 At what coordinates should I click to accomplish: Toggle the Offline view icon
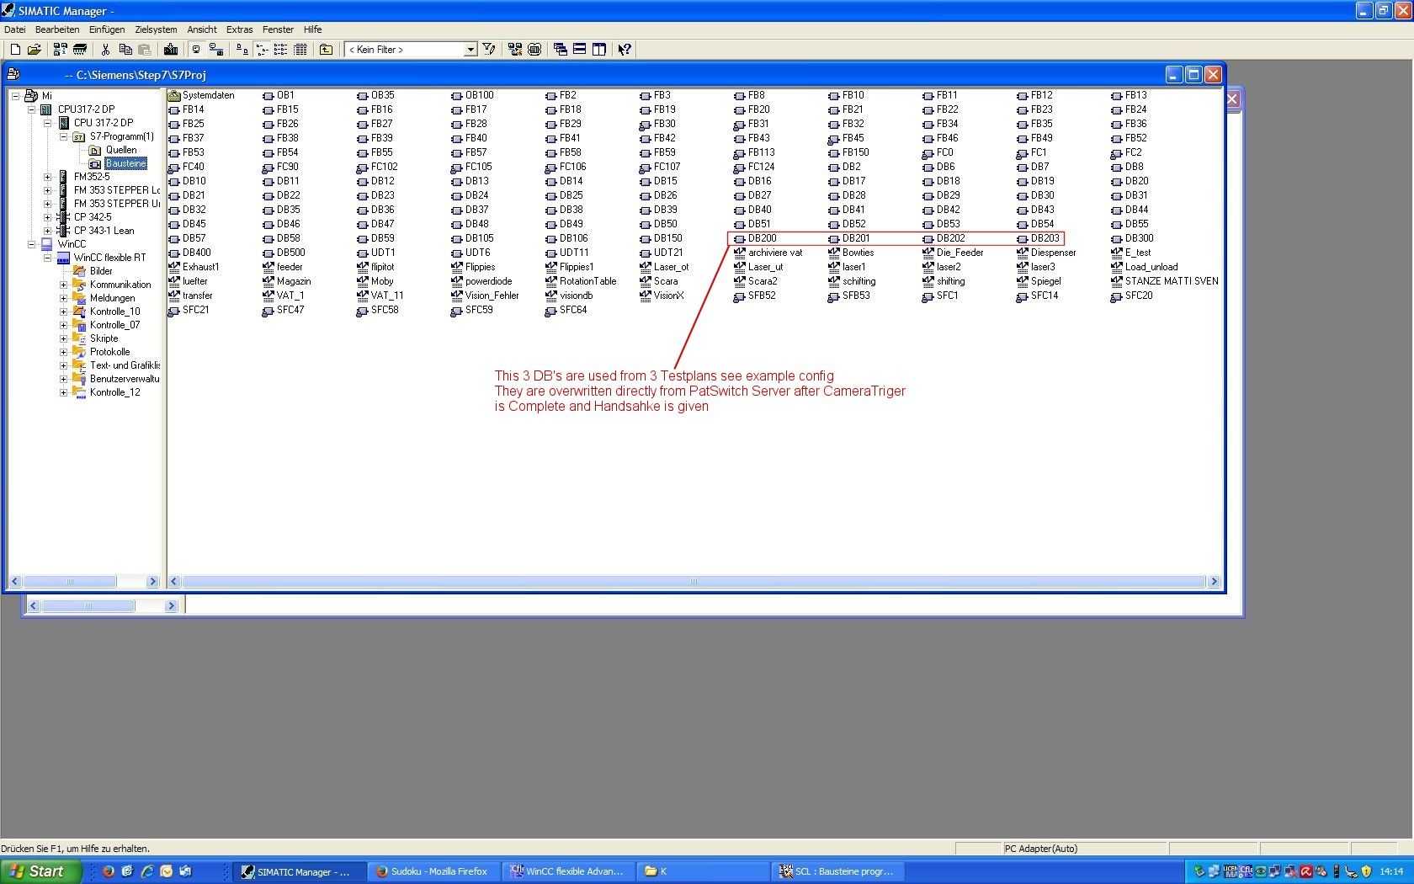tap(216, 50)
